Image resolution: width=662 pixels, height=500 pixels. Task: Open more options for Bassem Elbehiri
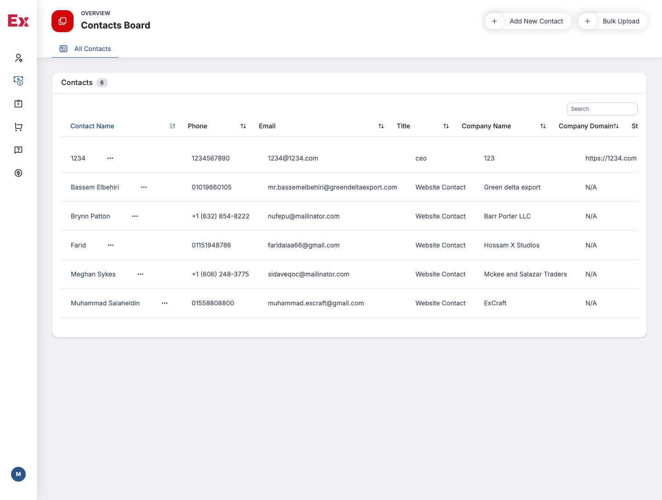click(x=144, y=187)
